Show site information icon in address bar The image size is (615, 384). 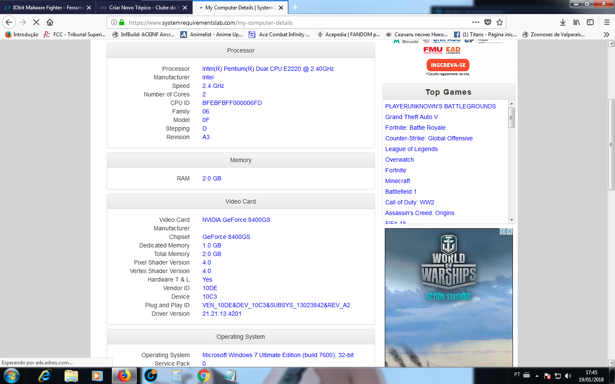coord(114,23)
